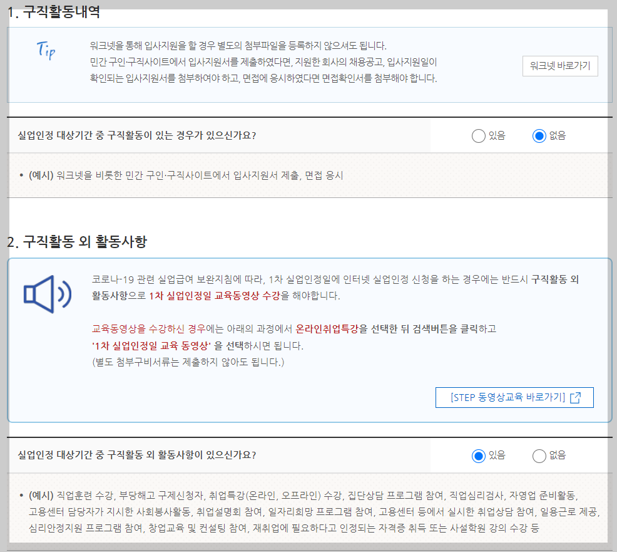Click the 워크넷 바로가기 button
The image size is (617, 552).
[x=560, y=66]
